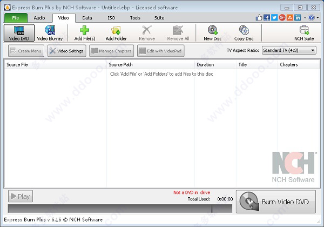Image resolution: width=324 pixels, height=227 pixels.
Task: Click Edit with VideoPad button
Action: (161, 51)
